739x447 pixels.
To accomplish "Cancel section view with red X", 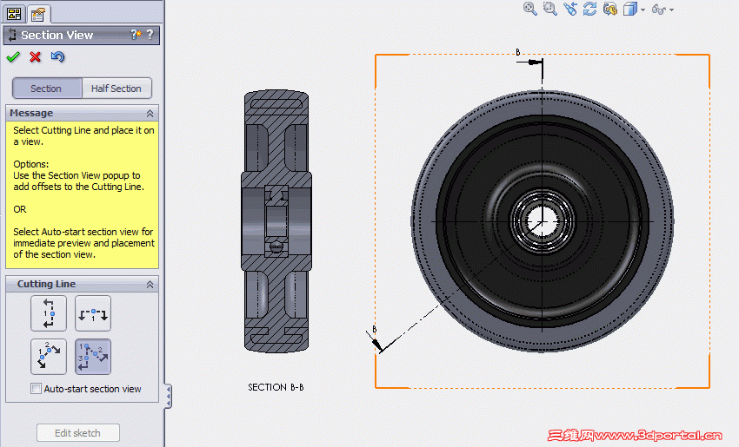I will pos(35,57).
